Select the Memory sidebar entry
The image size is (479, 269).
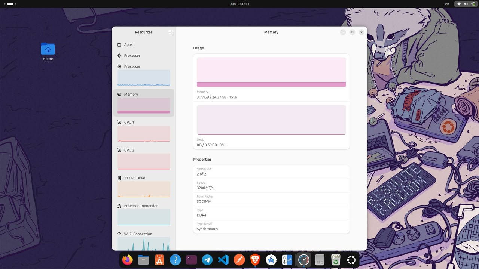click(144, 103)
